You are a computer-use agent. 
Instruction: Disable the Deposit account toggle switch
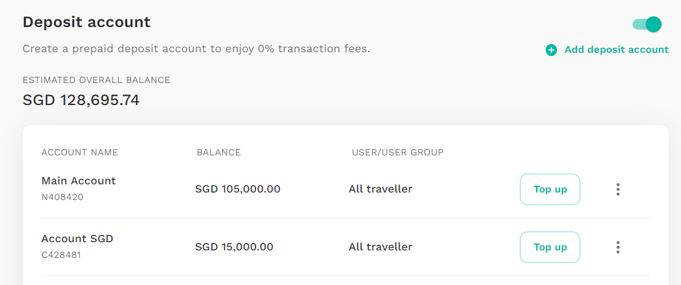[646, 25]
